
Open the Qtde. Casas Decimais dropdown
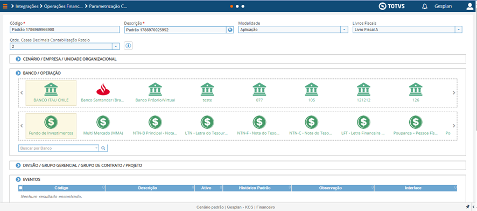click(116, 46)
